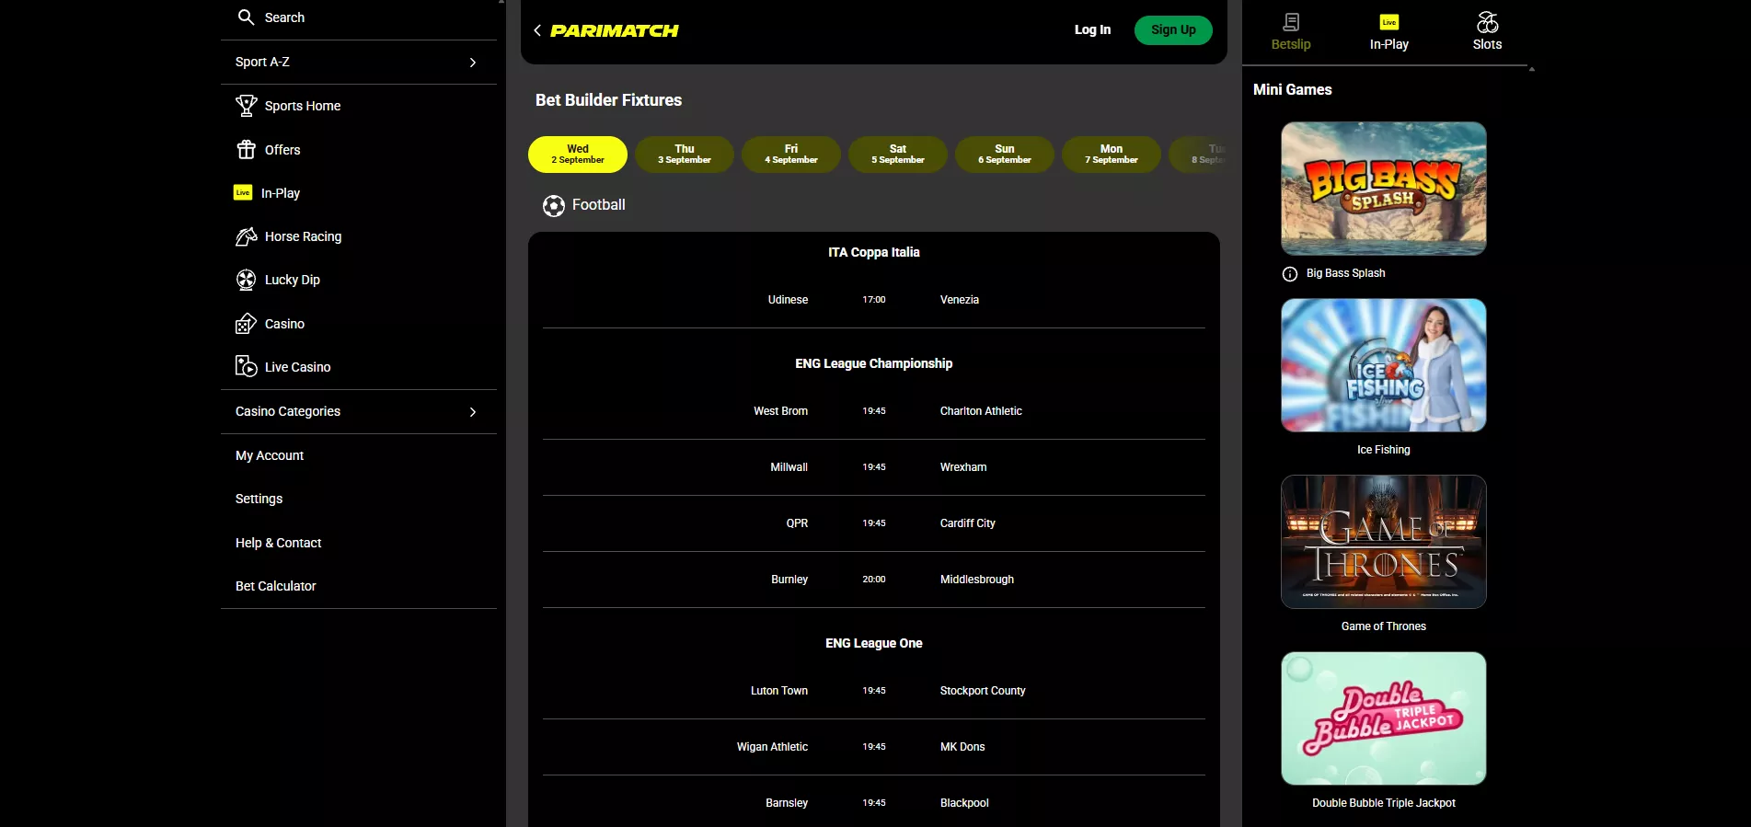Click the Parimatch logo
The image size is (1751, 827).
click(x=614, y=30)
